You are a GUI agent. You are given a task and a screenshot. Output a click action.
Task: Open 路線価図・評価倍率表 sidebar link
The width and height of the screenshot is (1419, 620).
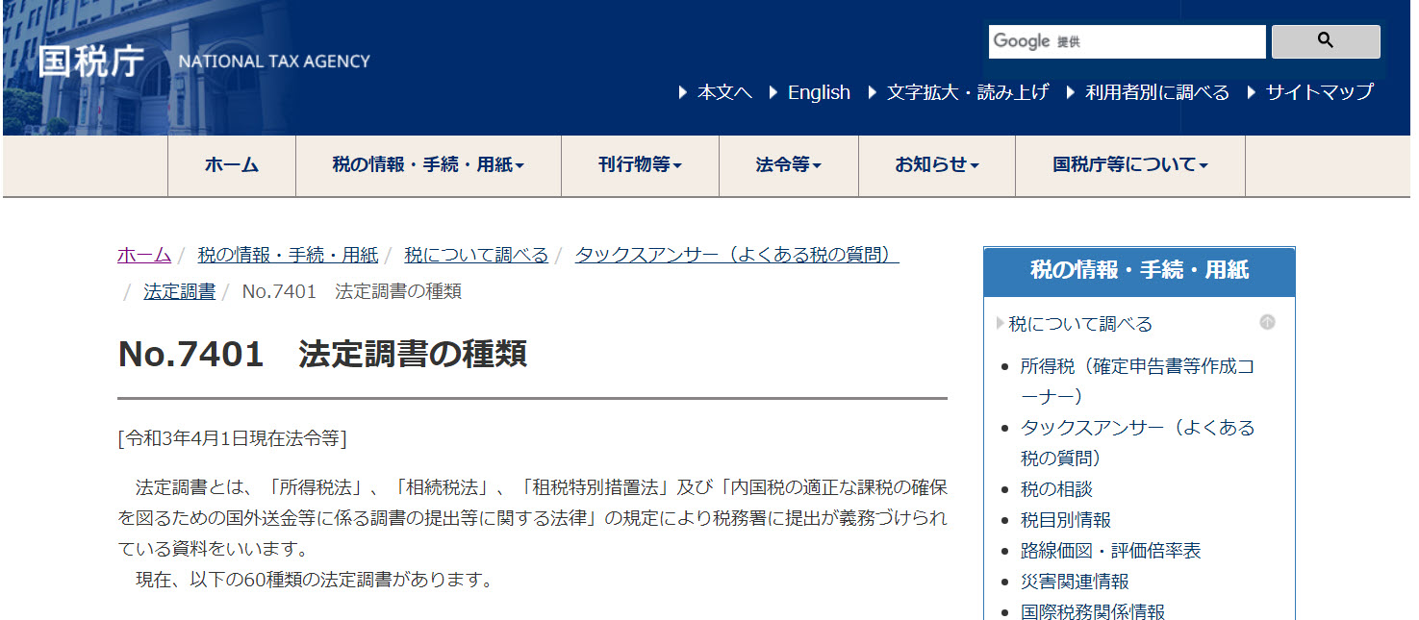tap(1110, 551)
